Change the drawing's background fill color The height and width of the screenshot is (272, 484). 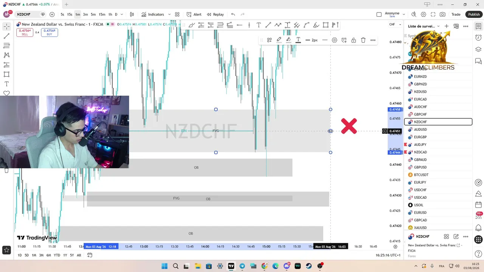click(x=289, y=40)
